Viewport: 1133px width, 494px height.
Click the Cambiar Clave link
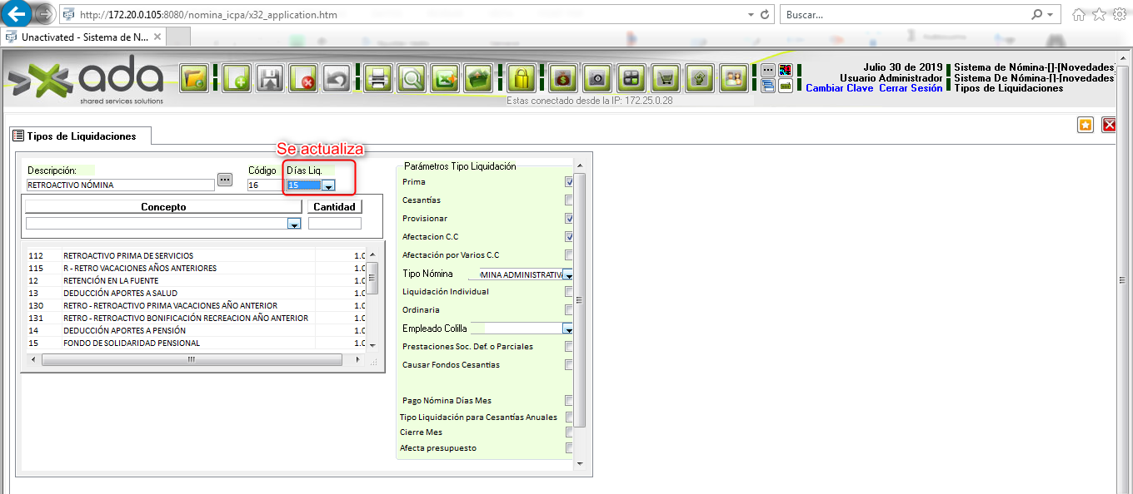click(x=839, y=88)
